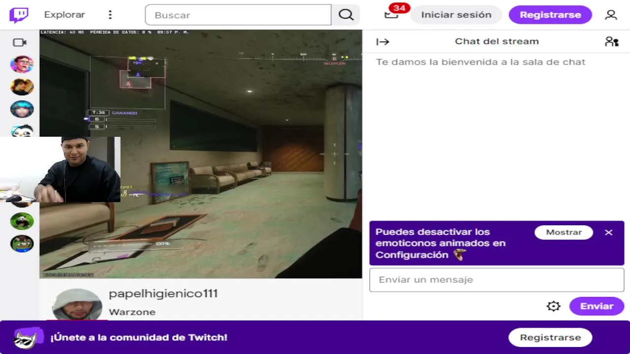Viewport: 630px width, 354px height.
Task: Open the papelhigienico111 channel name
Action: (x=163, y=294)
